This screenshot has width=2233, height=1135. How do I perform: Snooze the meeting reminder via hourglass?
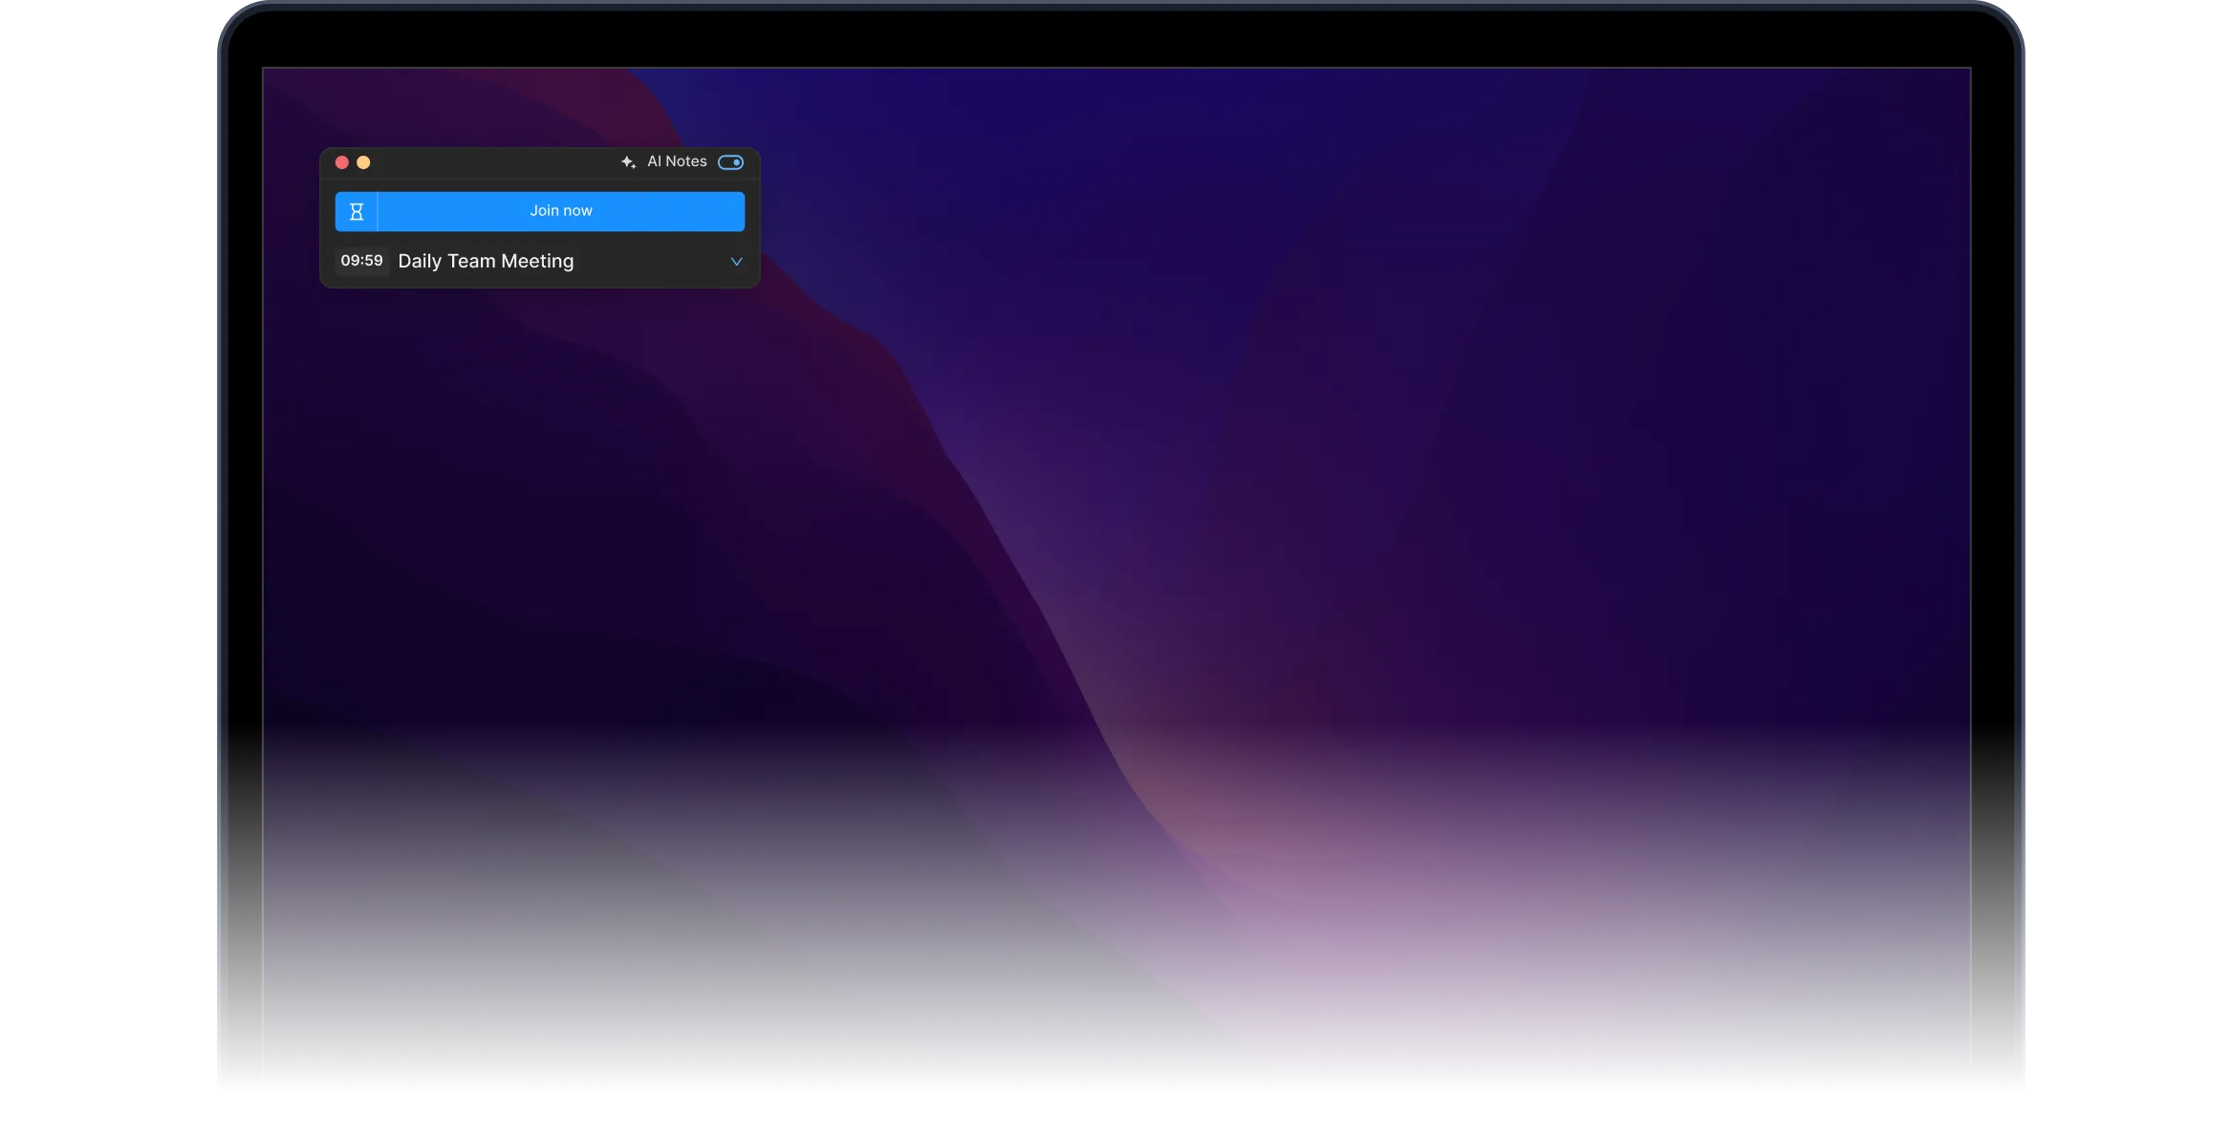357,211
